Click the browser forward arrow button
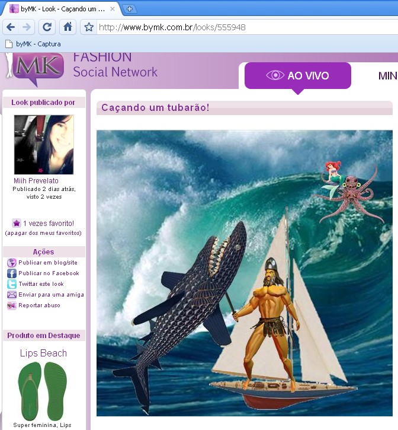Screen dimensions: 398x430 click(27, 27)
